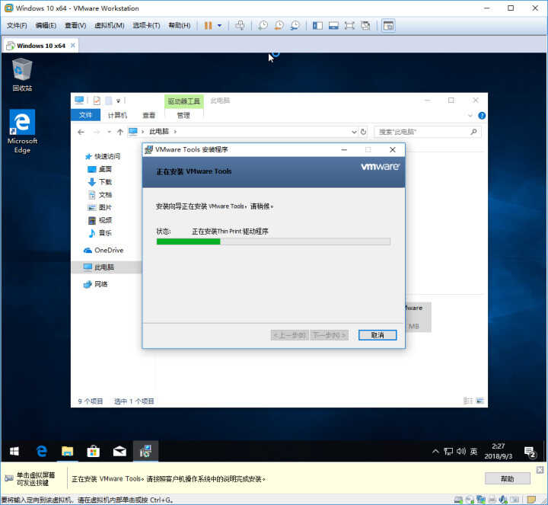Viewport: 548px width, 505px height.
Task: Close the Windows 10 x64 tab
Action: [x=73, y=46]
